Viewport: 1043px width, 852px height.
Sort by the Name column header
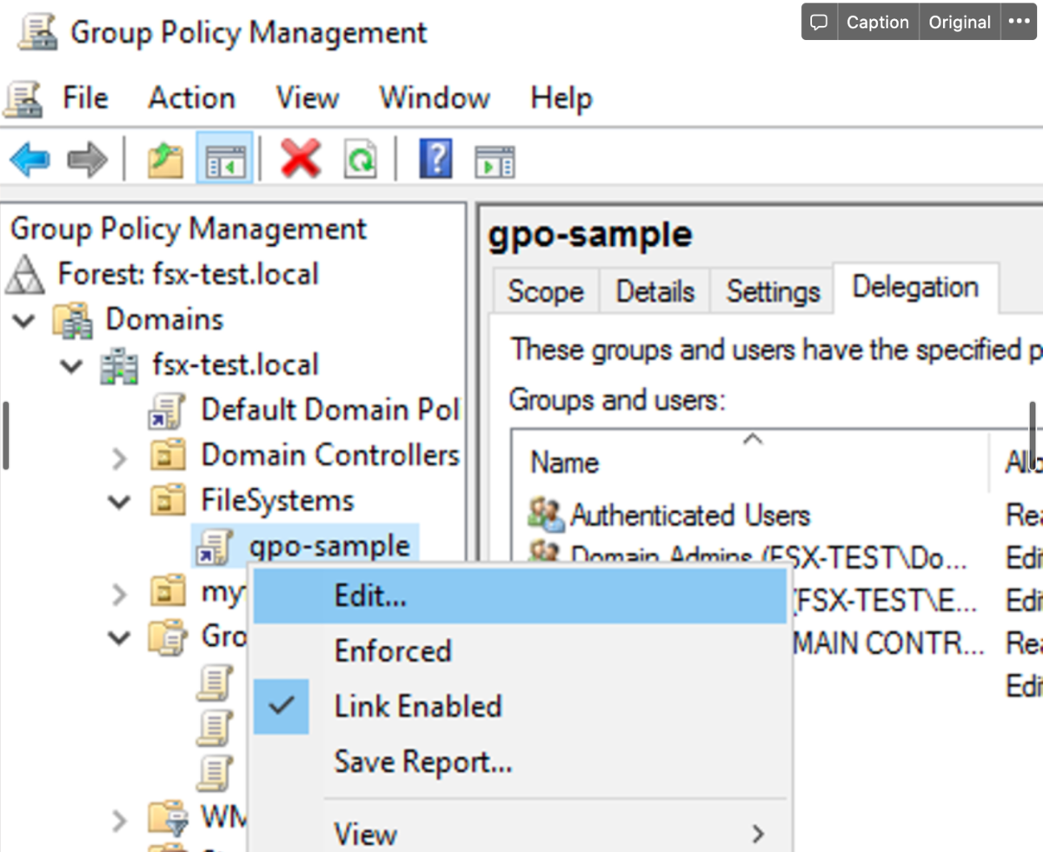[x=565, y=463]
